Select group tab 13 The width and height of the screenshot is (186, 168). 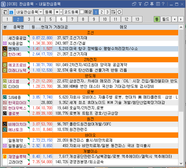pyautogui.click(x=137, y=19)
